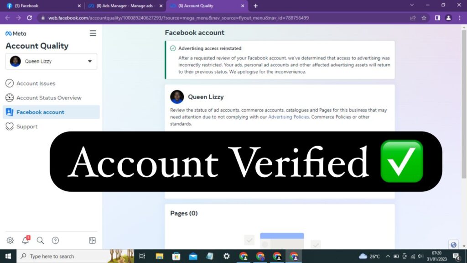Image resolution: width=467 pixels, height=263 pixels.
Task: Click the browser address bar URL
Action: click(178, 18)
